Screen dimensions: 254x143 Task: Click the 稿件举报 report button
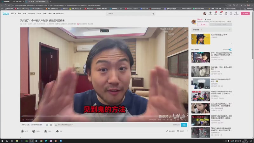click(x=170, y=131)
